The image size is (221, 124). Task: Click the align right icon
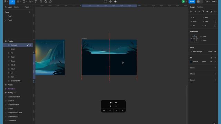pos(199,11)
